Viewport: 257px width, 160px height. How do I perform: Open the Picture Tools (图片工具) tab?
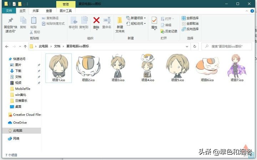point(66,11)
